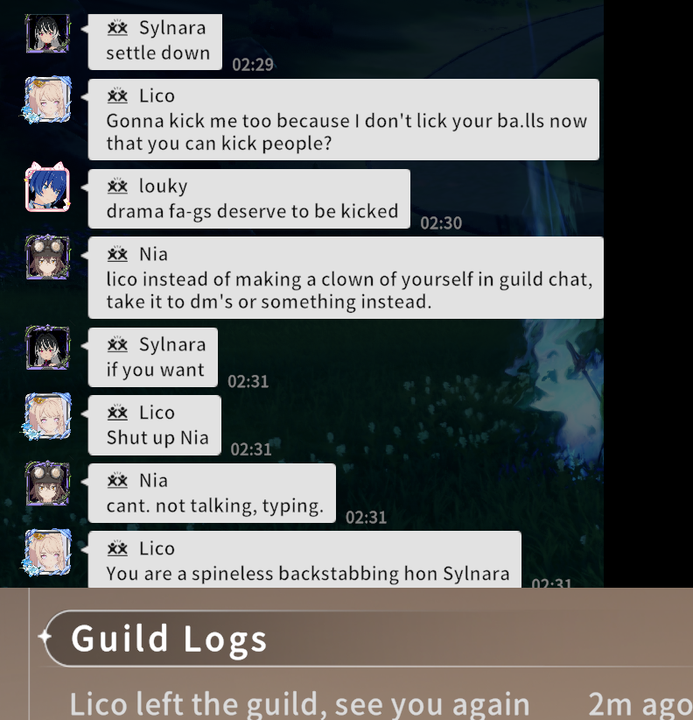Click the star icon beside Guild Logs
The image size is (693, 720).
45,637
